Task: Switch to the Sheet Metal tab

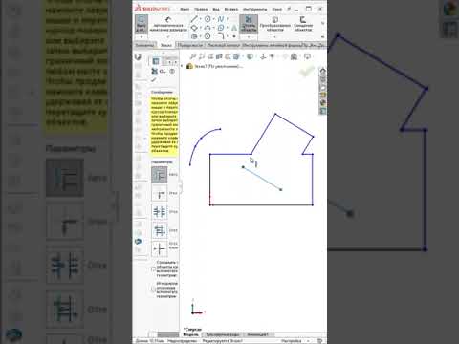Action: (224, 45)
